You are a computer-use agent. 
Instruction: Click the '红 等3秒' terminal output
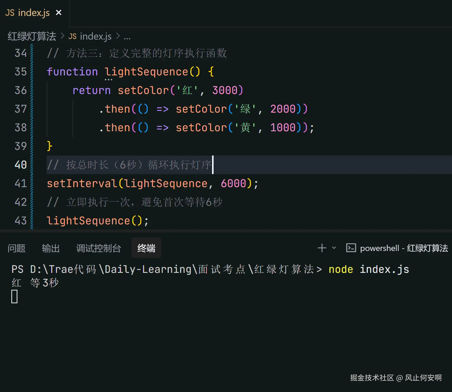click(x=35, y=283)
